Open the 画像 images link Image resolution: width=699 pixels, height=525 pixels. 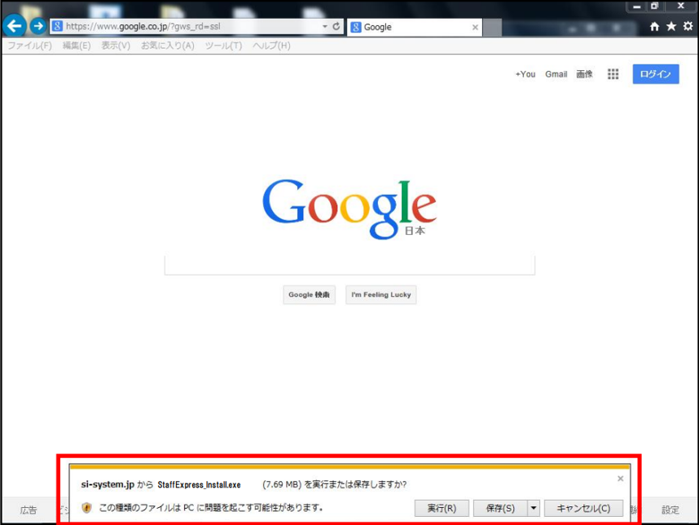584,74
